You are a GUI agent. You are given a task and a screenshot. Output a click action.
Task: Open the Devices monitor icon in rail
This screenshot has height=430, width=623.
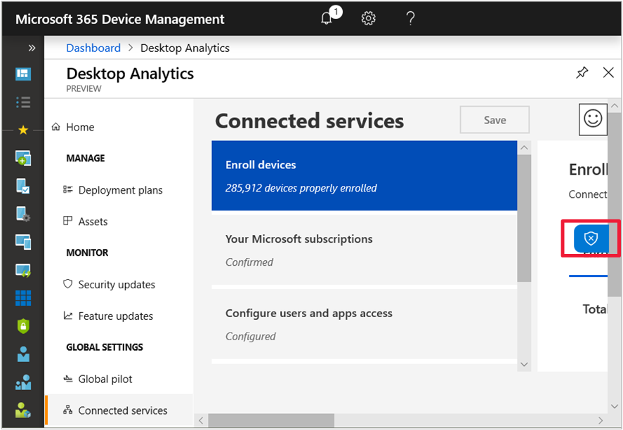tap(23, 242)
